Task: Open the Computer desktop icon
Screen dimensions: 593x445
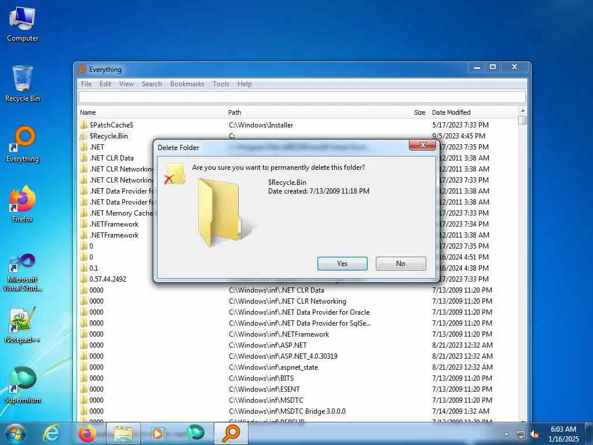Action: tap(23, 24)
